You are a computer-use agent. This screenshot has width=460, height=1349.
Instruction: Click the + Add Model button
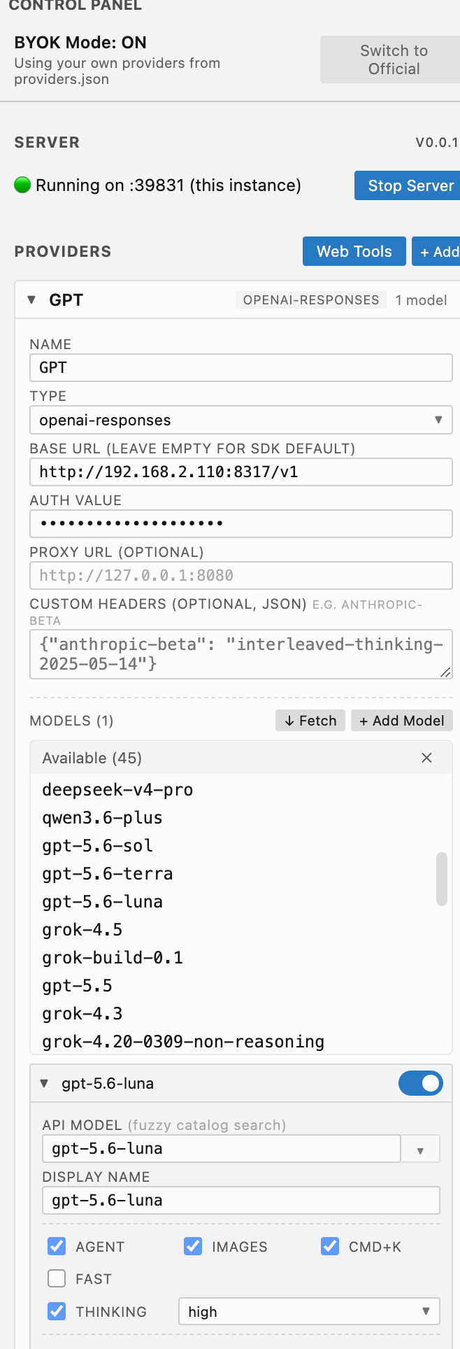click(402, 721)
